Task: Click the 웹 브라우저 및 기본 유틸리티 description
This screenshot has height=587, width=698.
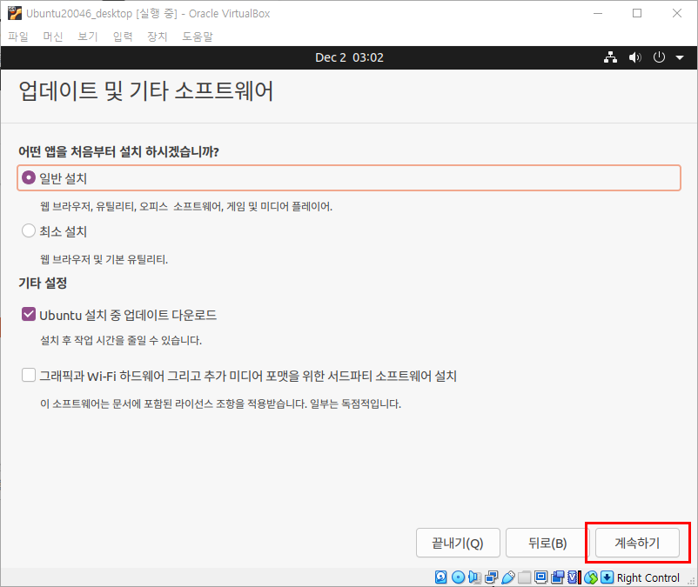Action: click(104, 259)
